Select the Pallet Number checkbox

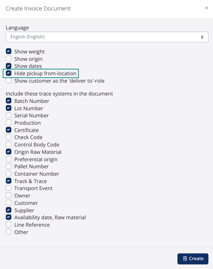tap(9, 166)
